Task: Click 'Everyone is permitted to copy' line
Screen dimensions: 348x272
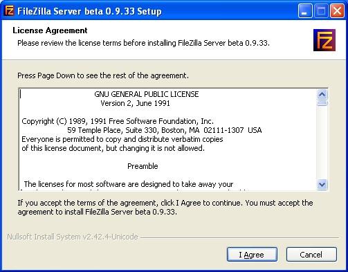Action: [x=122, y=139]
